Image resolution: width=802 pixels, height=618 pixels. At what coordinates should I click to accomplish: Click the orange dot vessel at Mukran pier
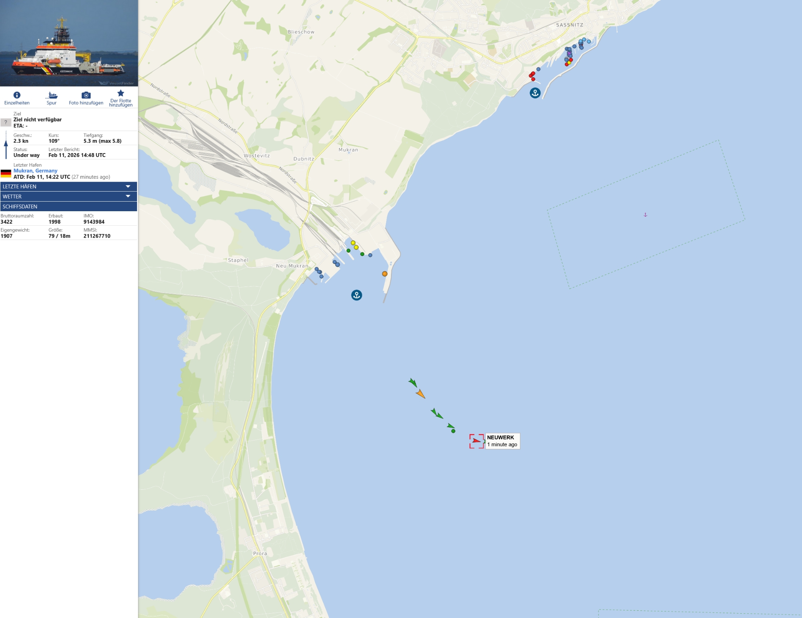pyautogui.click(x=385, y=274)
